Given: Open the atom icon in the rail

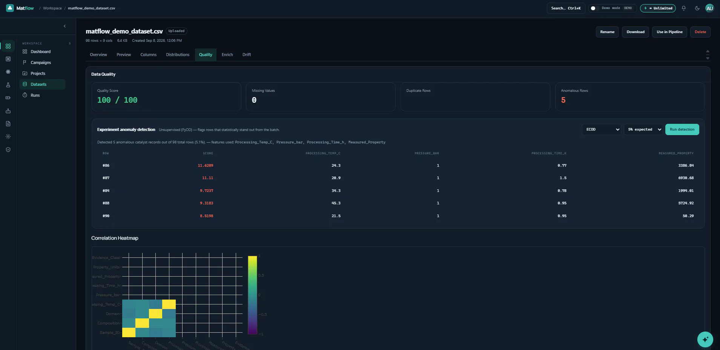Looking at the screenshot, I should [x=8, y=72].
